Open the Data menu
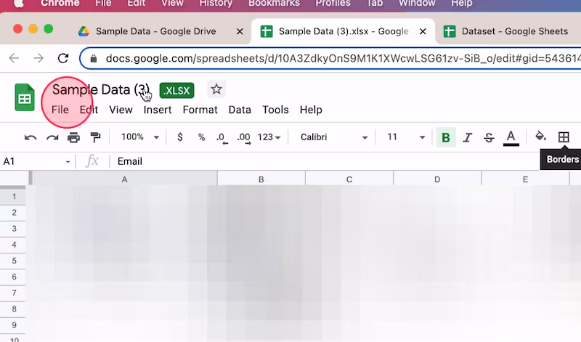 pos(240,110)
